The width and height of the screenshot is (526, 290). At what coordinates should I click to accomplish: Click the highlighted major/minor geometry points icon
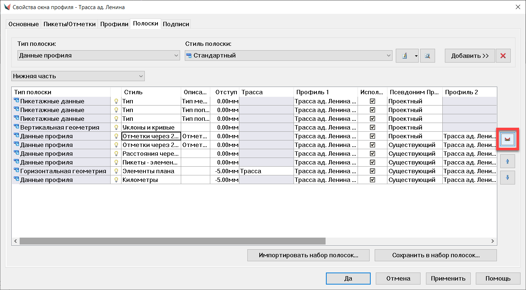(x=507, y=139)
